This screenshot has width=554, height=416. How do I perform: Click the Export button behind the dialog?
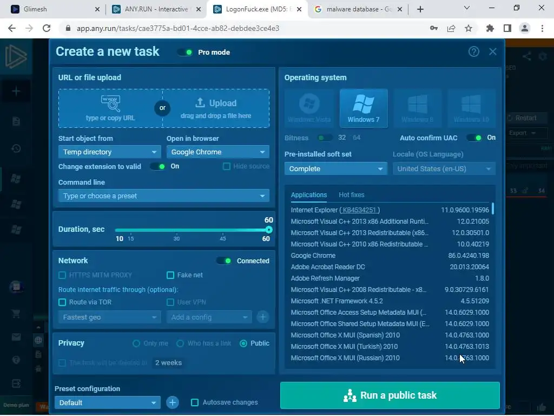526,133
